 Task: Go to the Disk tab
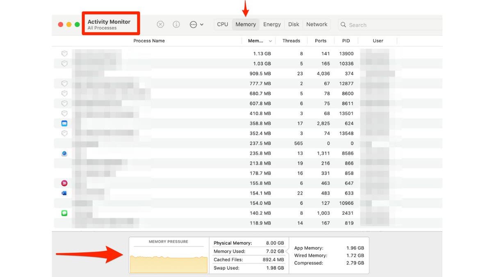(x=294, y=25)
